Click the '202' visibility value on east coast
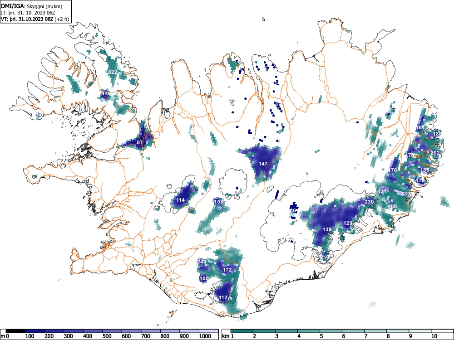 pos(435,153)
